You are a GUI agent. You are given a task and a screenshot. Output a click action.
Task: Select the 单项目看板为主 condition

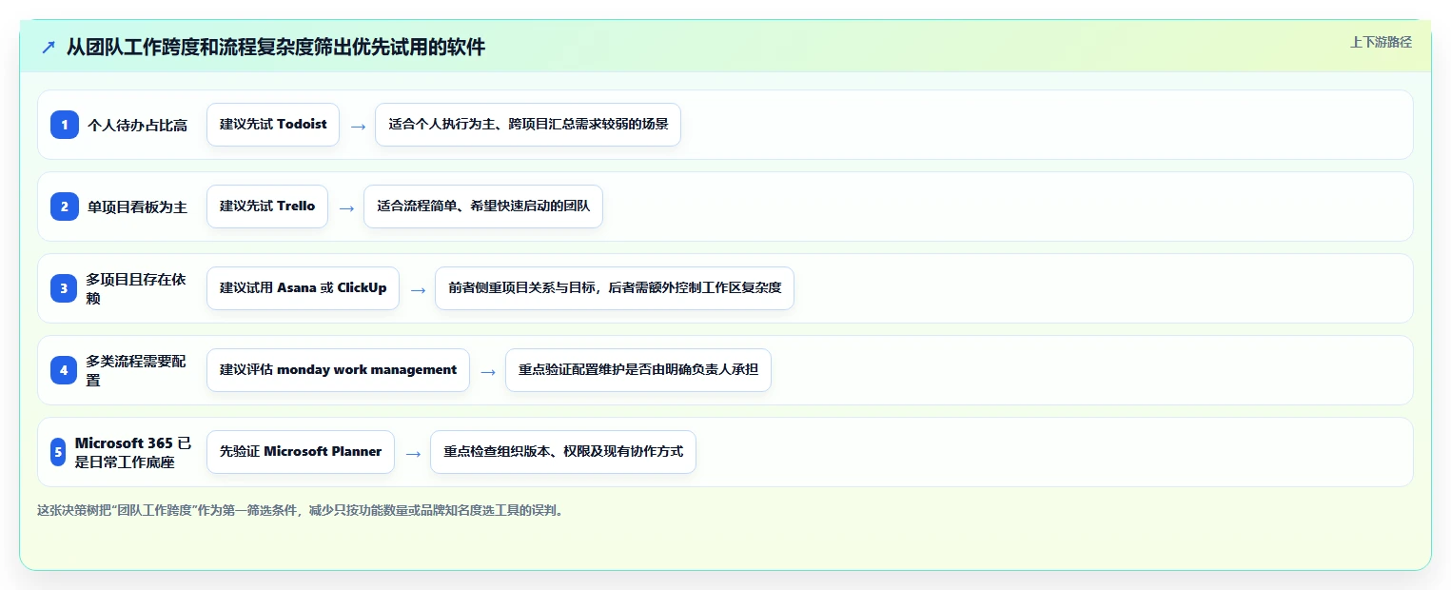[137, 206]
